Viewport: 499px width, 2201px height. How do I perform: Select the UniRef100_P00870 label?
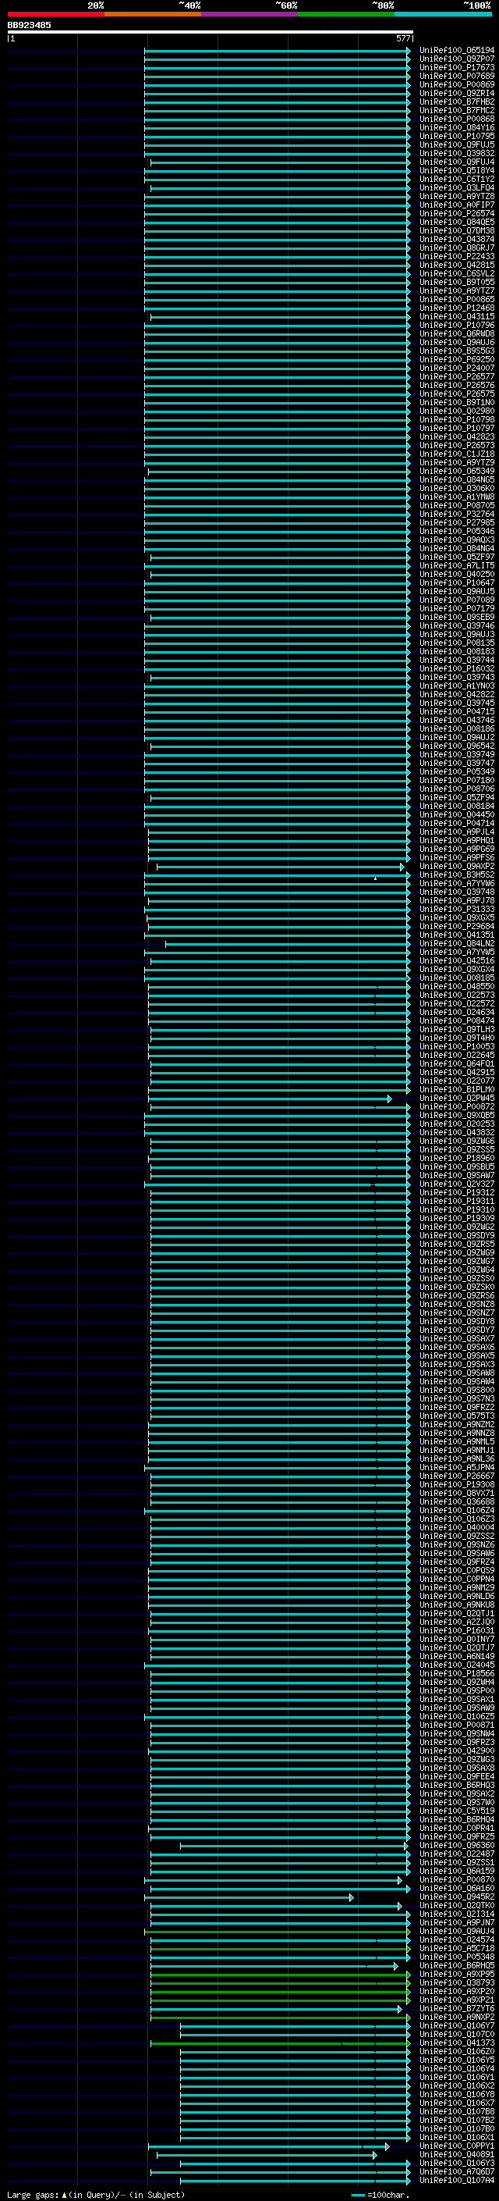pyautogui.click(x=457, y=1880)
